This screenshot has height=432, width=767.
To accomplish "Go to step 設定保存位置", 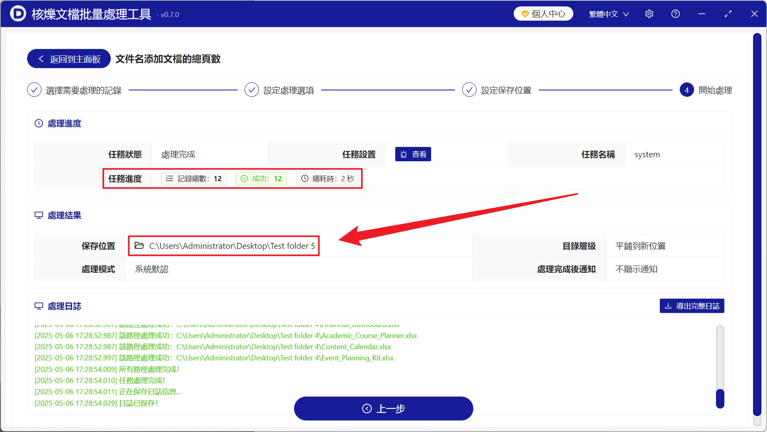I will pyautogui.click(x=497, y=90).
